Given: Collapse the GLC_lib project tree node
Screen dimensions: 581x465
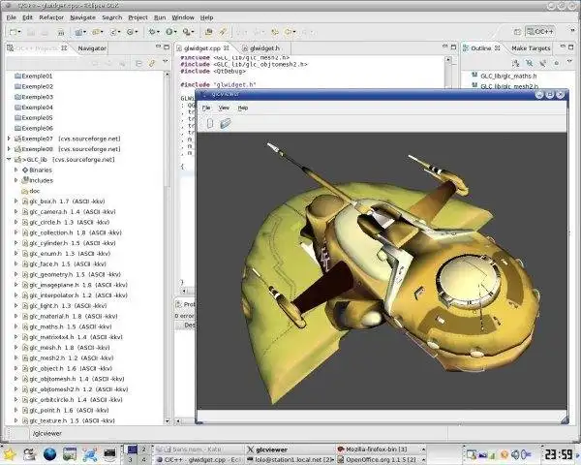Looking at the screenshot, I should click(9, 159).
